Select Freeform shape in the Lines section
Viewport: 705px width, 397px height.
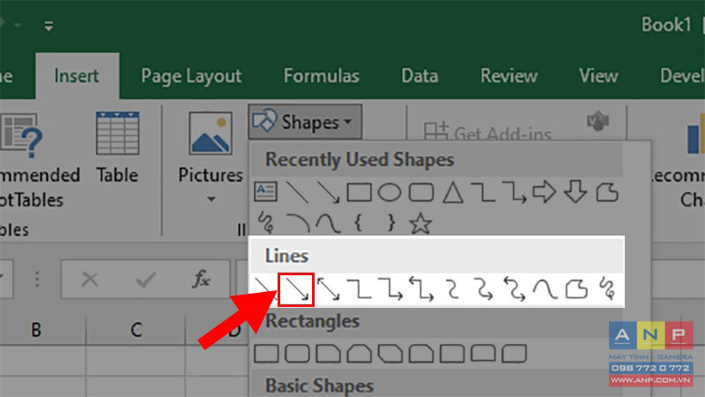[576, 289]
